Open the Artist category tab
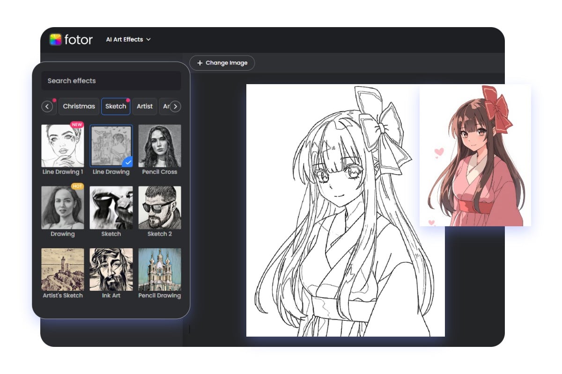Screen dimensions: 562x374 [145, 107]
